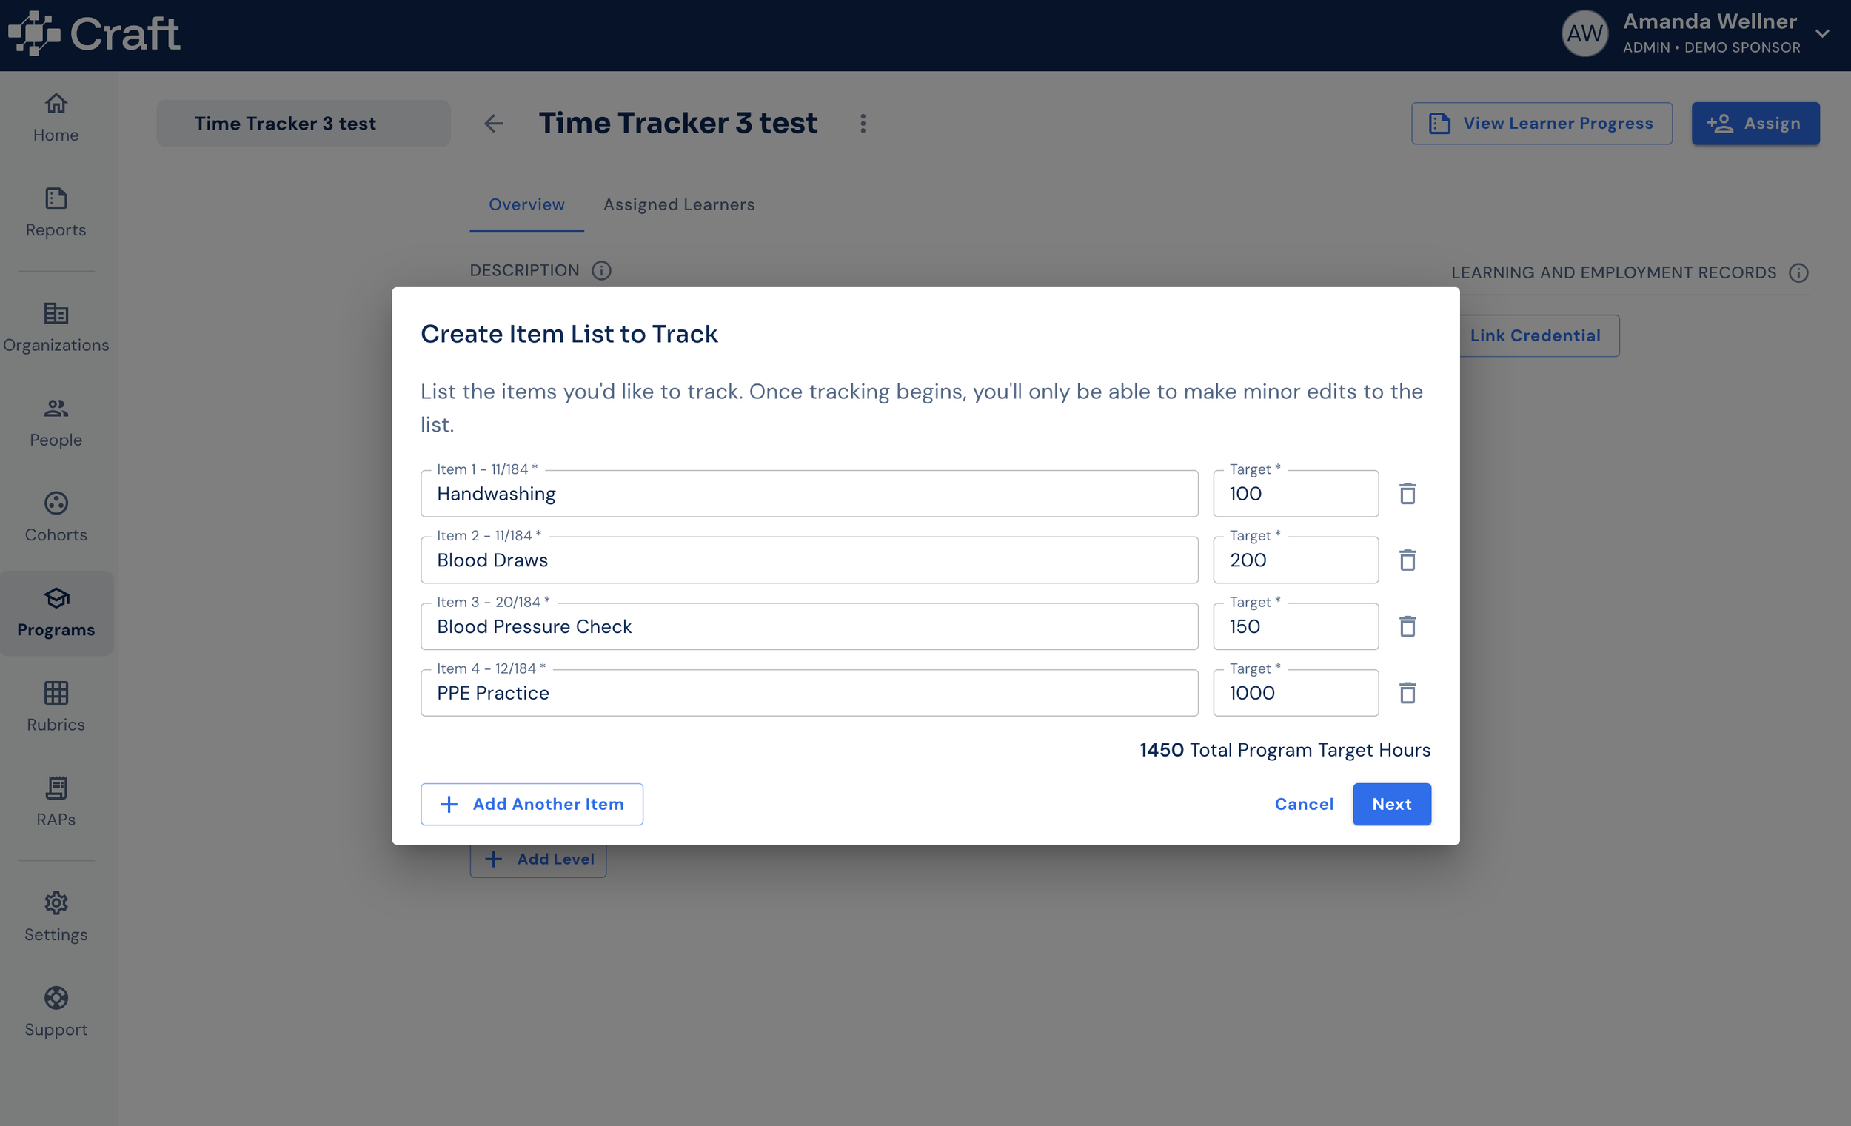Image resolution: width=1851 pixels, height=1126 pixels.
Task: Show the Description info tooltip icon
Action: [601, 270]
